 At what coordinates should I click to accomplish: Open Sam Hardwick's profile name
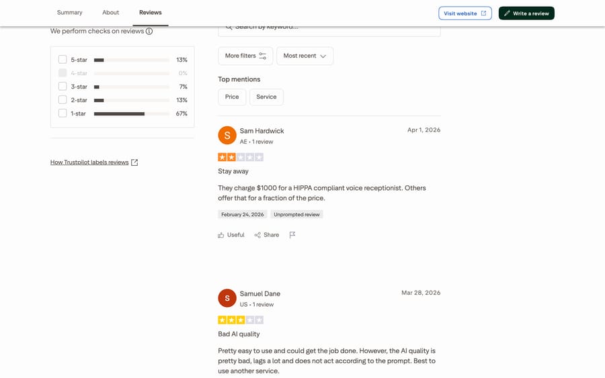pos(261,131)
